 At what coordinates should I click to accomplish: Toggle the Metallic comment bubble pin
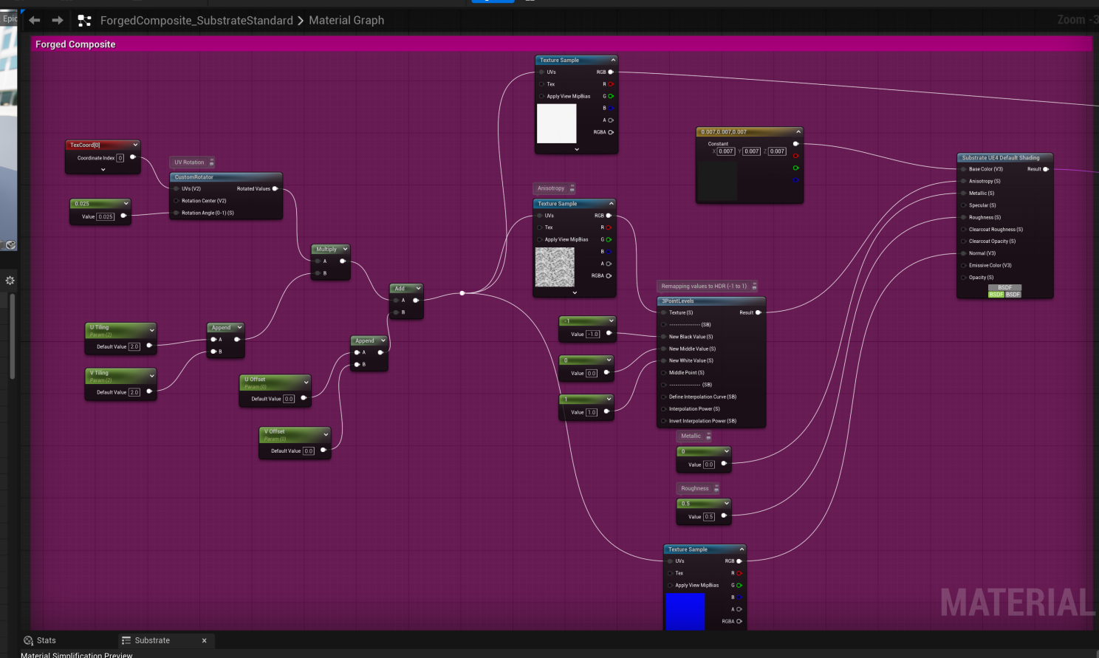708,436
